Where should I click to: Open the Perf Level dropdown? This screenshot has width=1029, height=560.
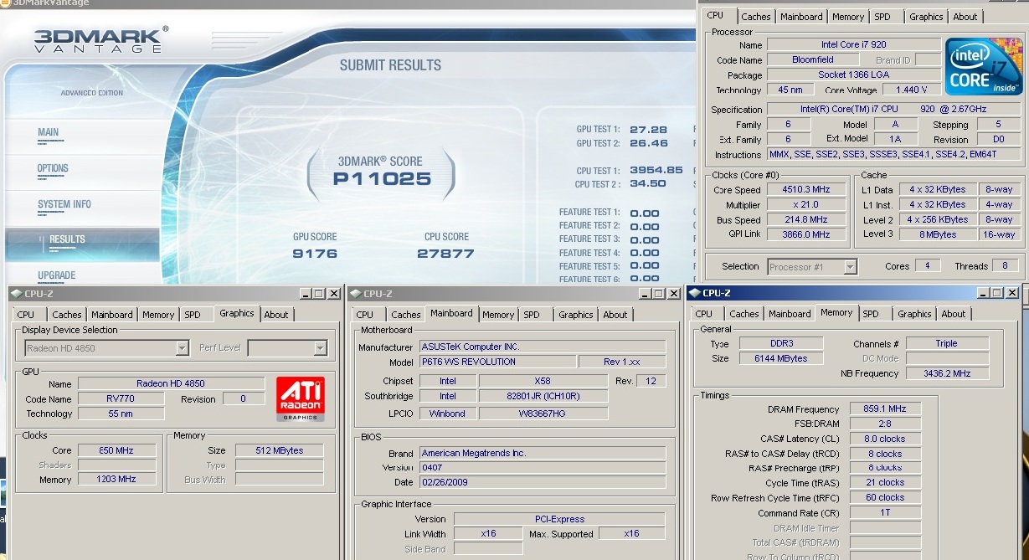click(287, 348)
